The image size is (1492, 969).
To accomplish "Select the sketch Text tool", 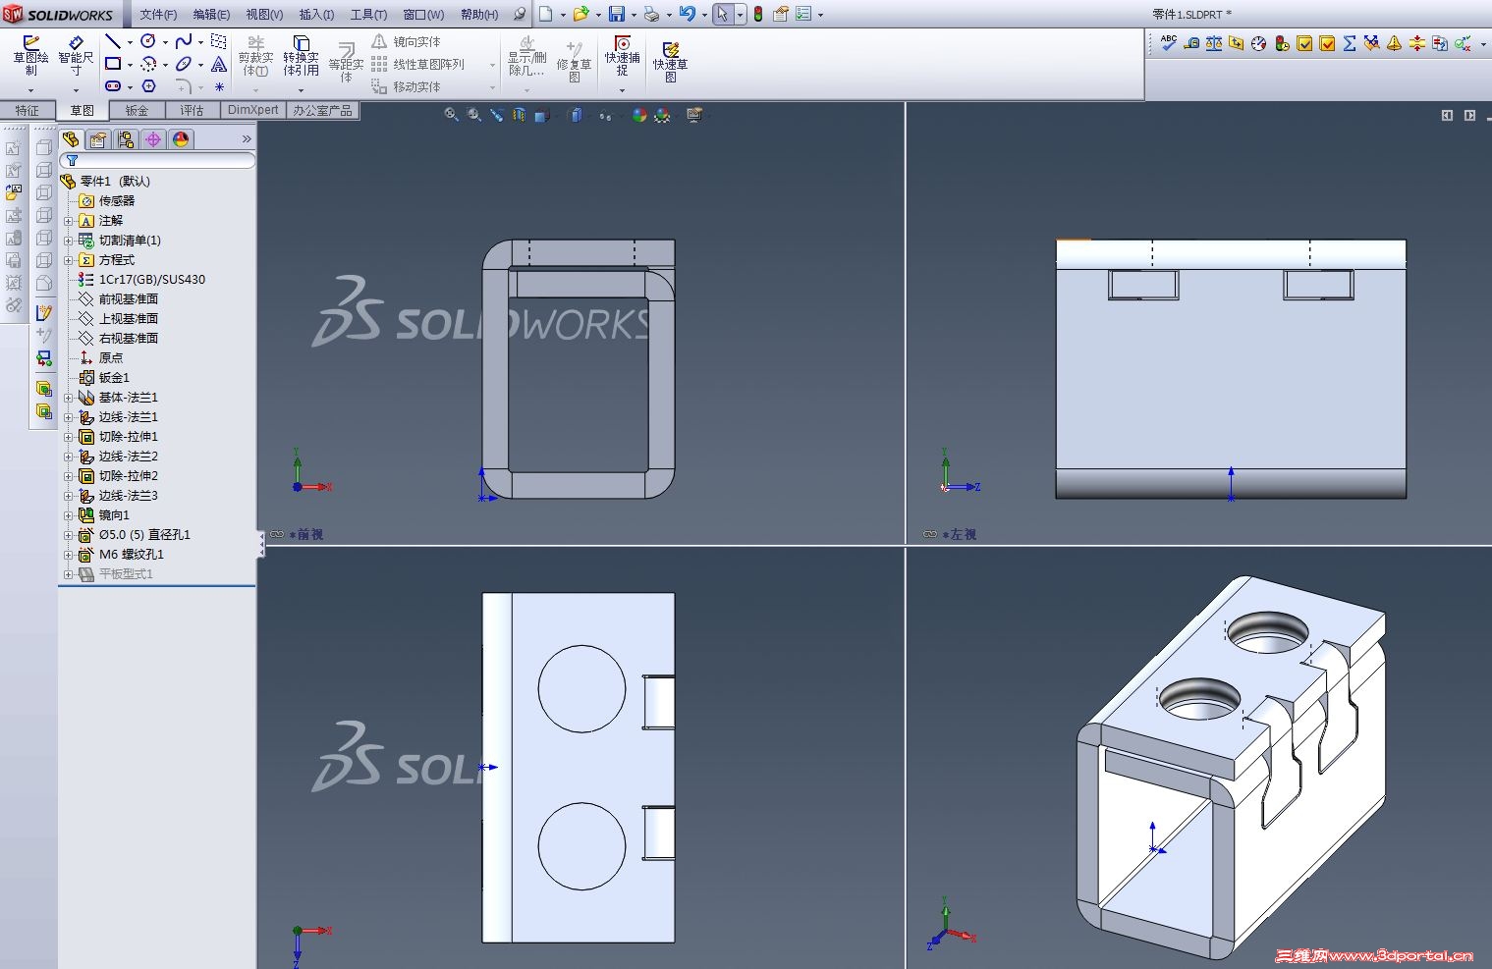I will [x=219, y=64].
